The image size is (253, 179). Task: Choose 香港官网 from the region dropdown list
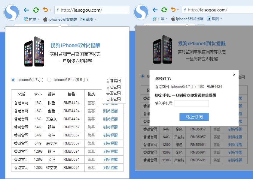click(x=114, y=81)
